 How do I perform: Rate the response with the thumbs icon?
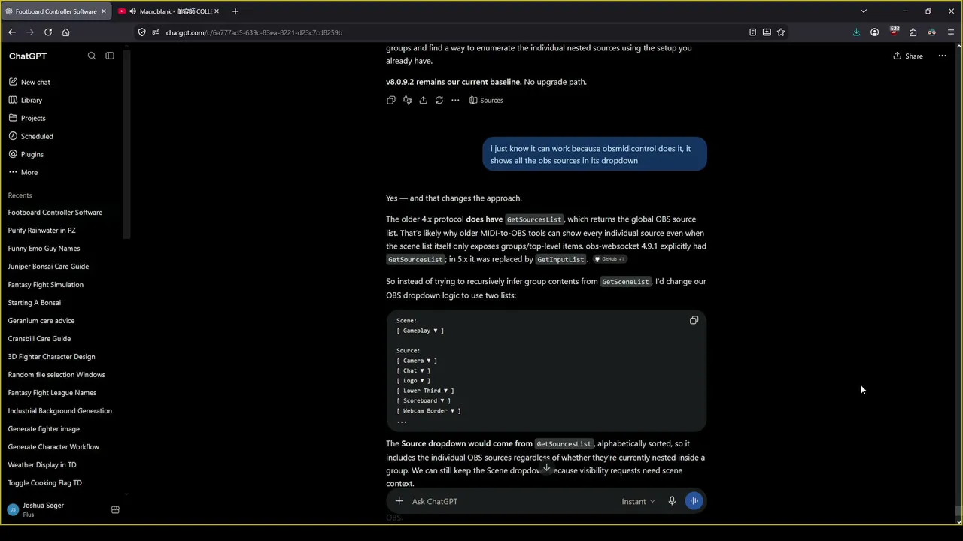[407, 100]
